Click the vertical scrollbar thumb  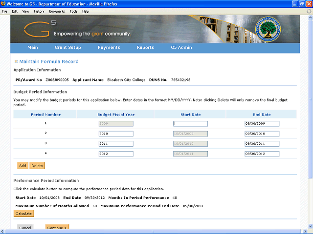click(x=310, y=99)
